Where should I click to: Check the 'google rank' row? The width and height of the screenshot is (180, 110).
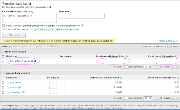[x=3, y=82]
